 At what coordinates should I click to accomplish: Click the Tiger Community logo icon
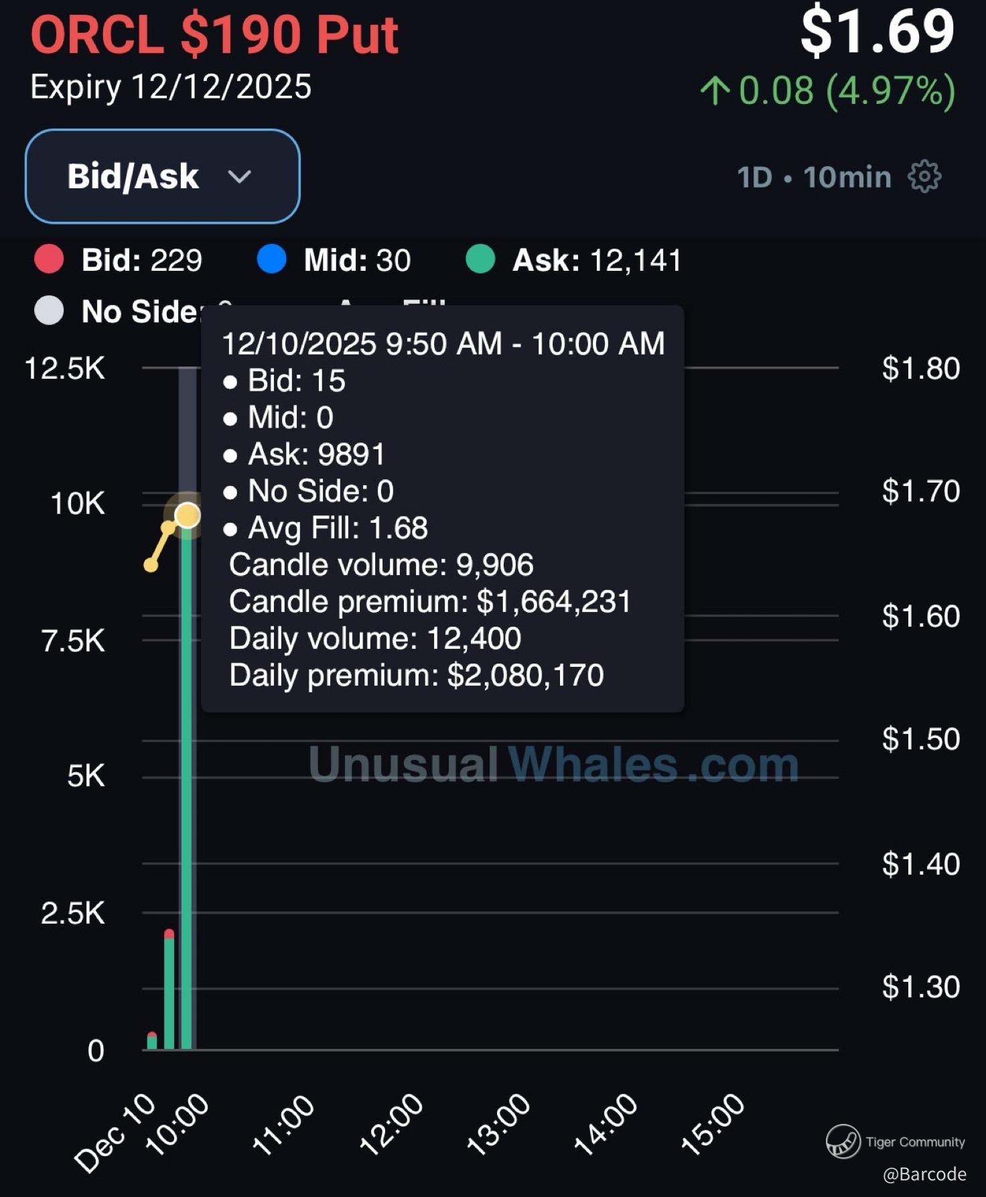843,1141
